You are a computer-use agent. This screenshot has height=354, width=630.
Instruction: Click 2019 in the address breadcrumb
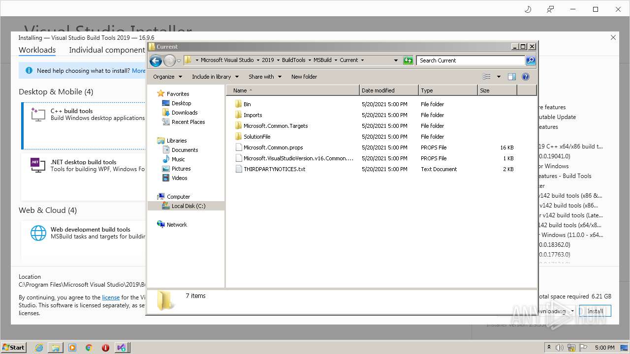pos(268,60)
